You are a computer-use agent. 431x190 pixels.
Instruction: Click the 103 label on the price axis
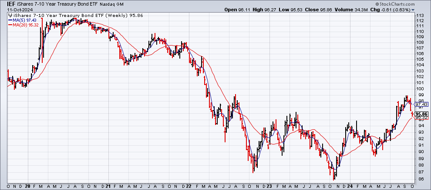419,71
